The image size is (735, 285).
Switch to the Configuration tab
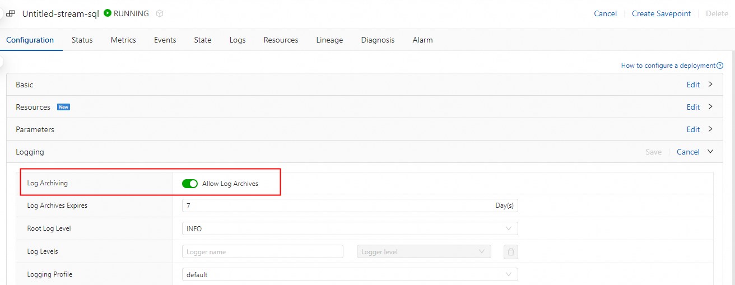(x=30, y=40)
